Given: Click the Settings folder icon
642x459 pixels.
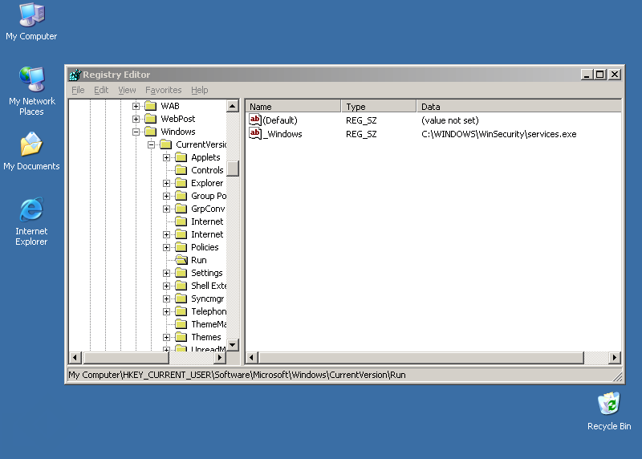Looking at the screenshot, I should pos(181,273).
